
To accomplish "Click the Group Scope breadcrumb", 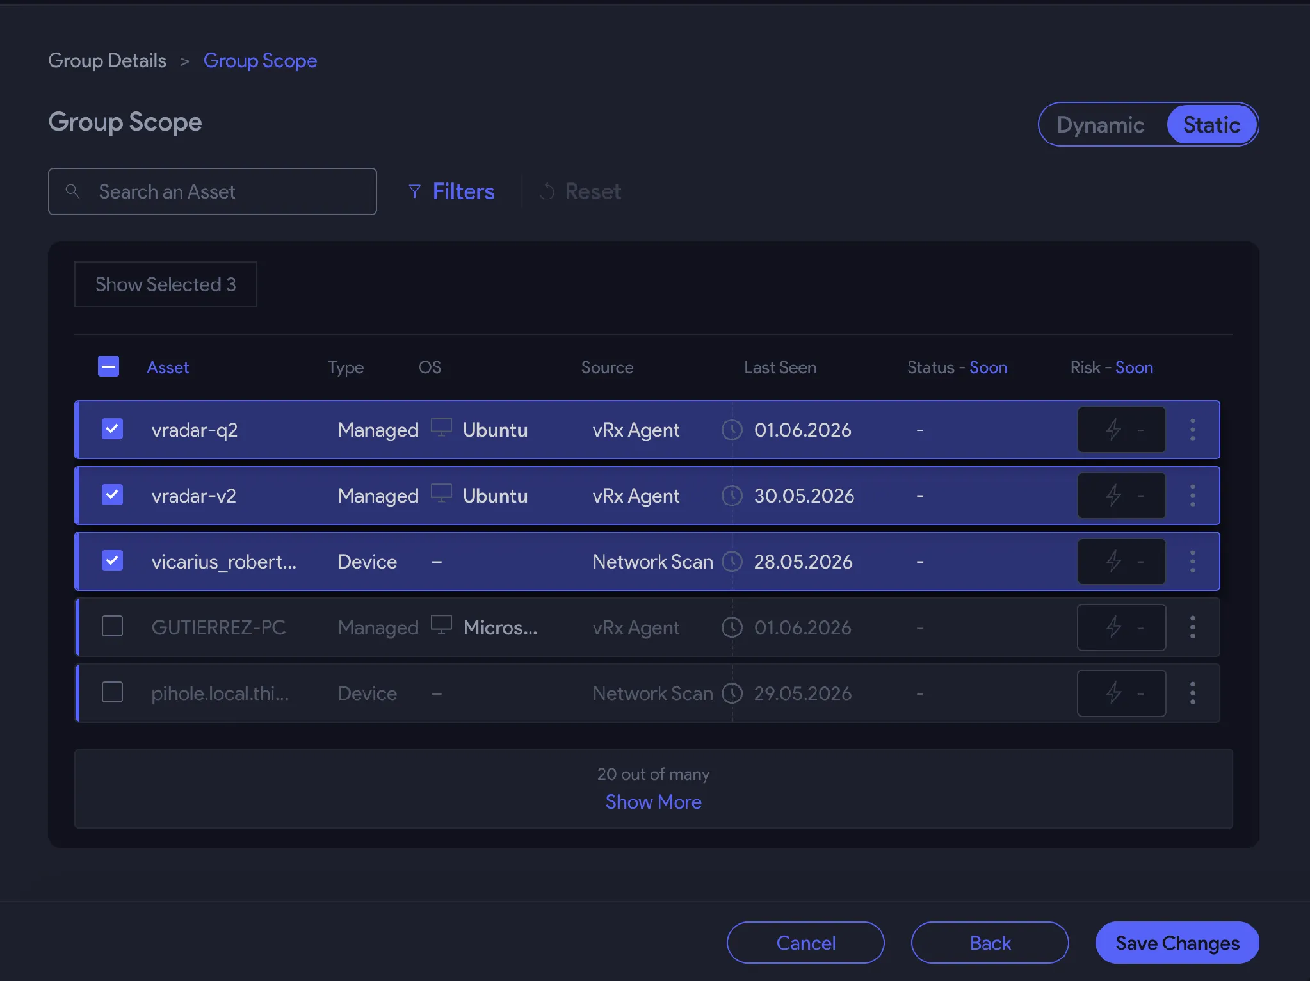I will (260, 60).
